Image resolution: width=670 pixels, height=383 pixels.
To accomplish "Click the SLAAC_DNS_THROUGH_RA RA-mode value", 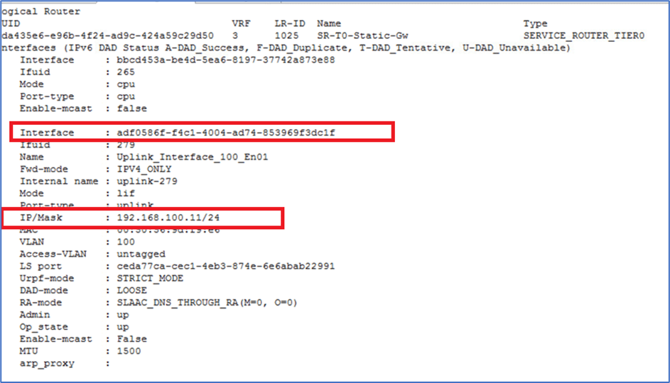I will [207, 302].
